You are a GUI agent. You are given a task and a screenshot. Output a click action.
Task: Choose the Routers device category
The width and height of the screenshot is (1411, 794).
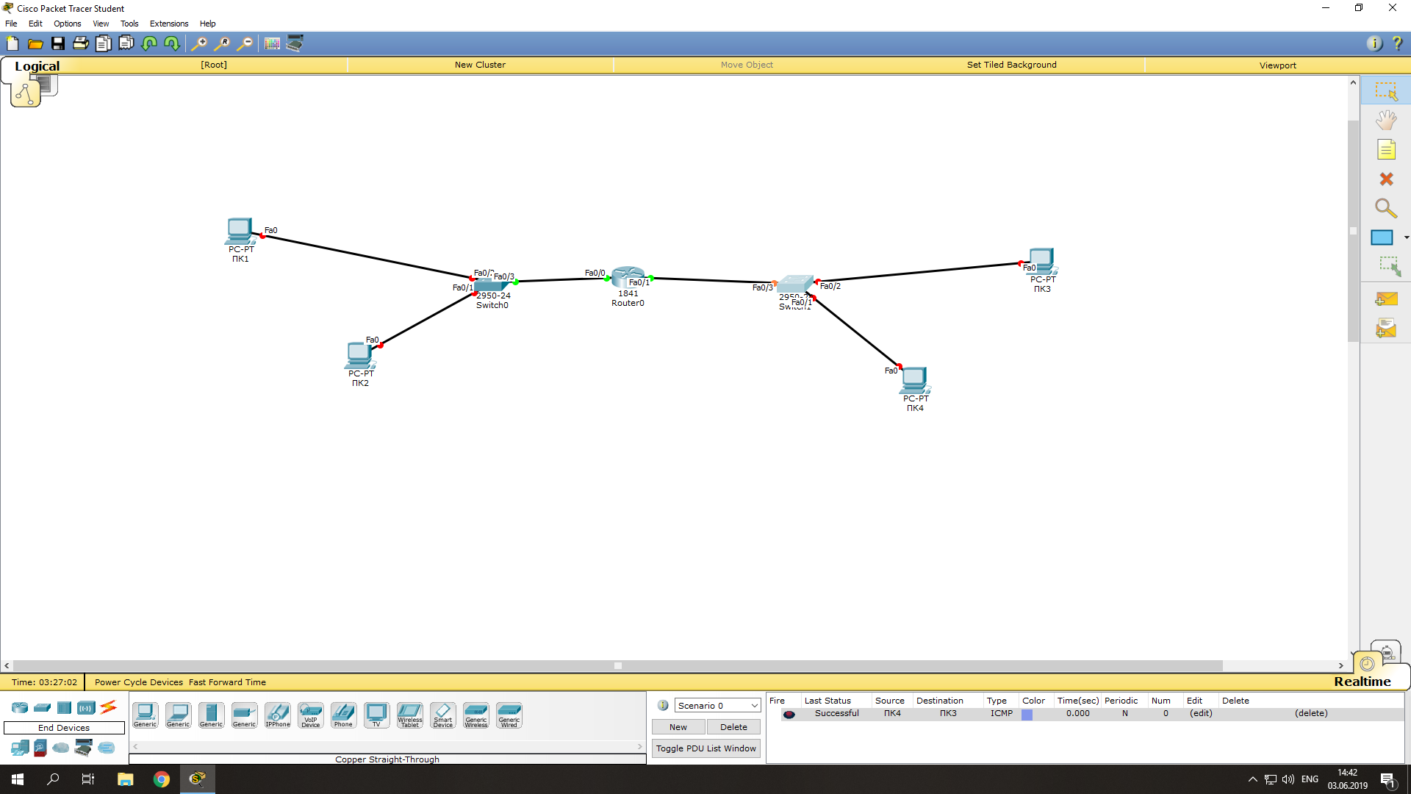[x=20, y=707]
